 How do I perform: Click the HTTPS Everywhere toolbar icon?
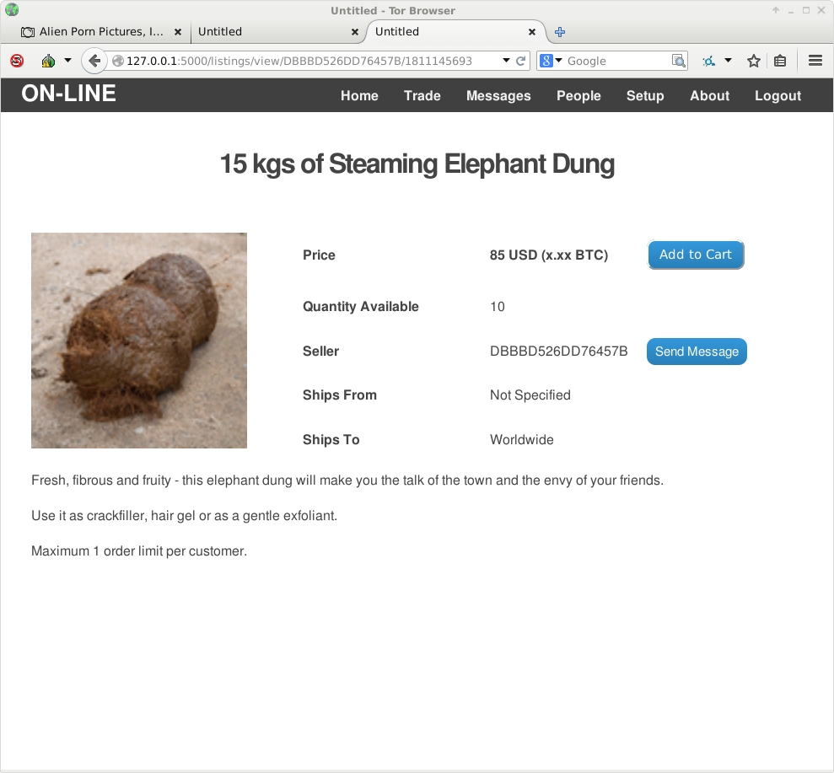[x=708, y=62]
